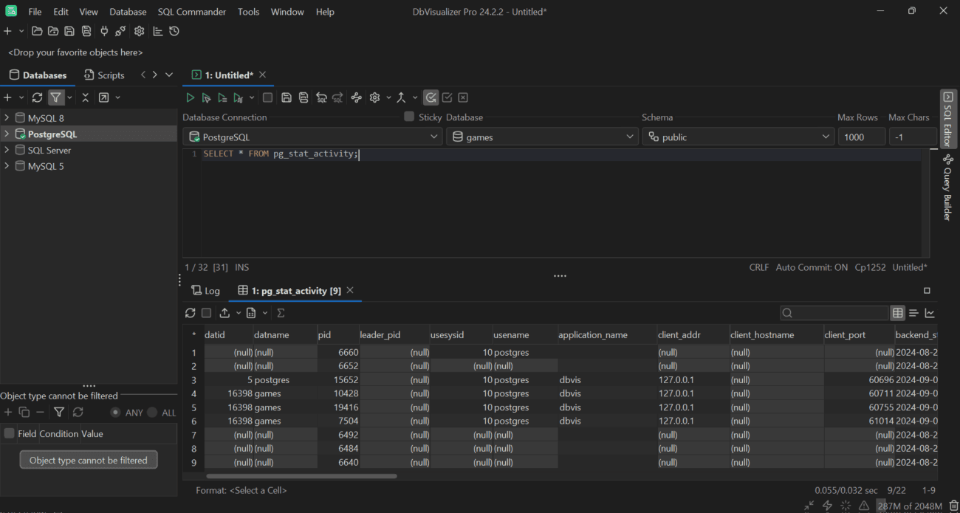This screenshot has height=513, width=960.
Task: Open the SQL Editor side tab
Action: (948, 118)
